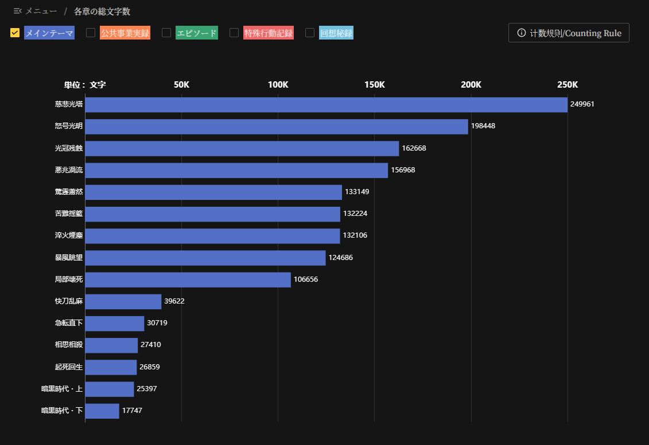Click the green エピソード legend label
Viewport: 649px width, 445px height.
[x=197, y=33]
